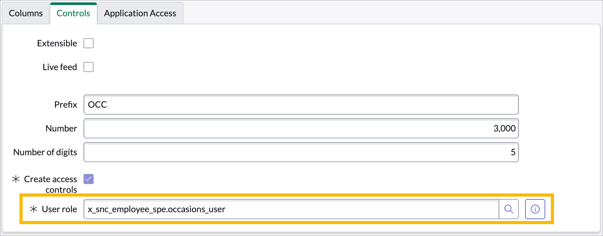
Task: Click the User role info preview icon
Action: [535, 209]
